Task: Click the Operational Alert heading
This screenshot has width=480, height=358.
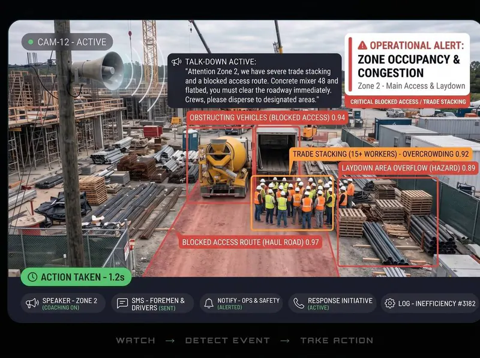Action: [x=416, y=46]
